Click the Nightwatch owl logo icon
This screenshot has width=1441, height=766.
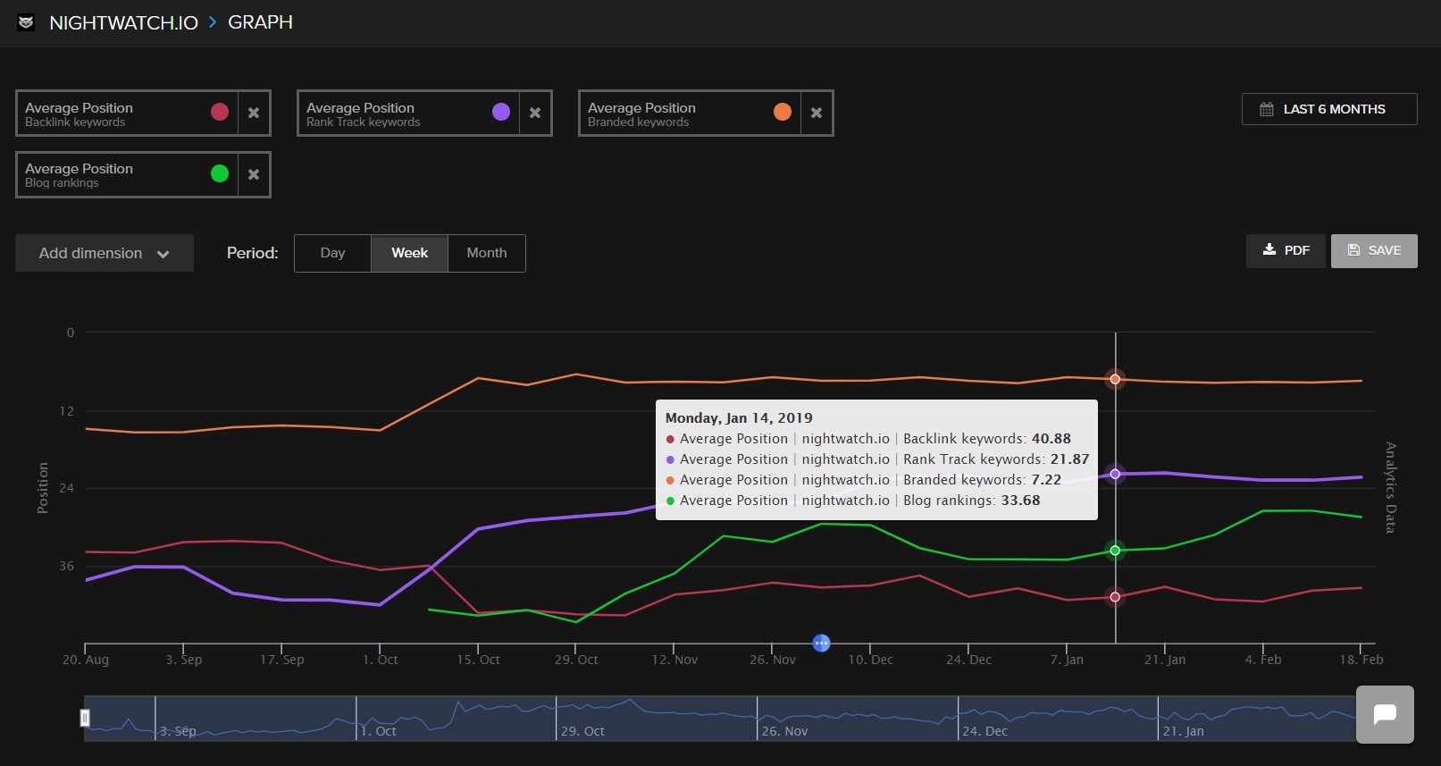(x=26, y=22)
